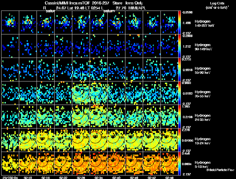
Task: Select the 02:40 time label
Action: 116,177
